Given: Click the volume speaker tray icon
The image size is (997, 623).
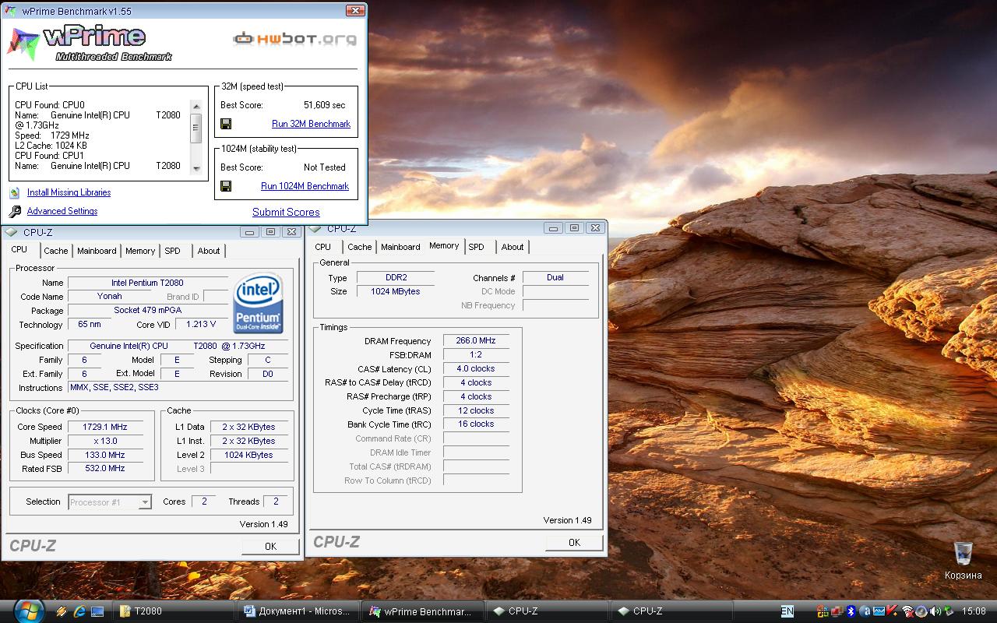Looking at the screenshot, I should 935,611.
